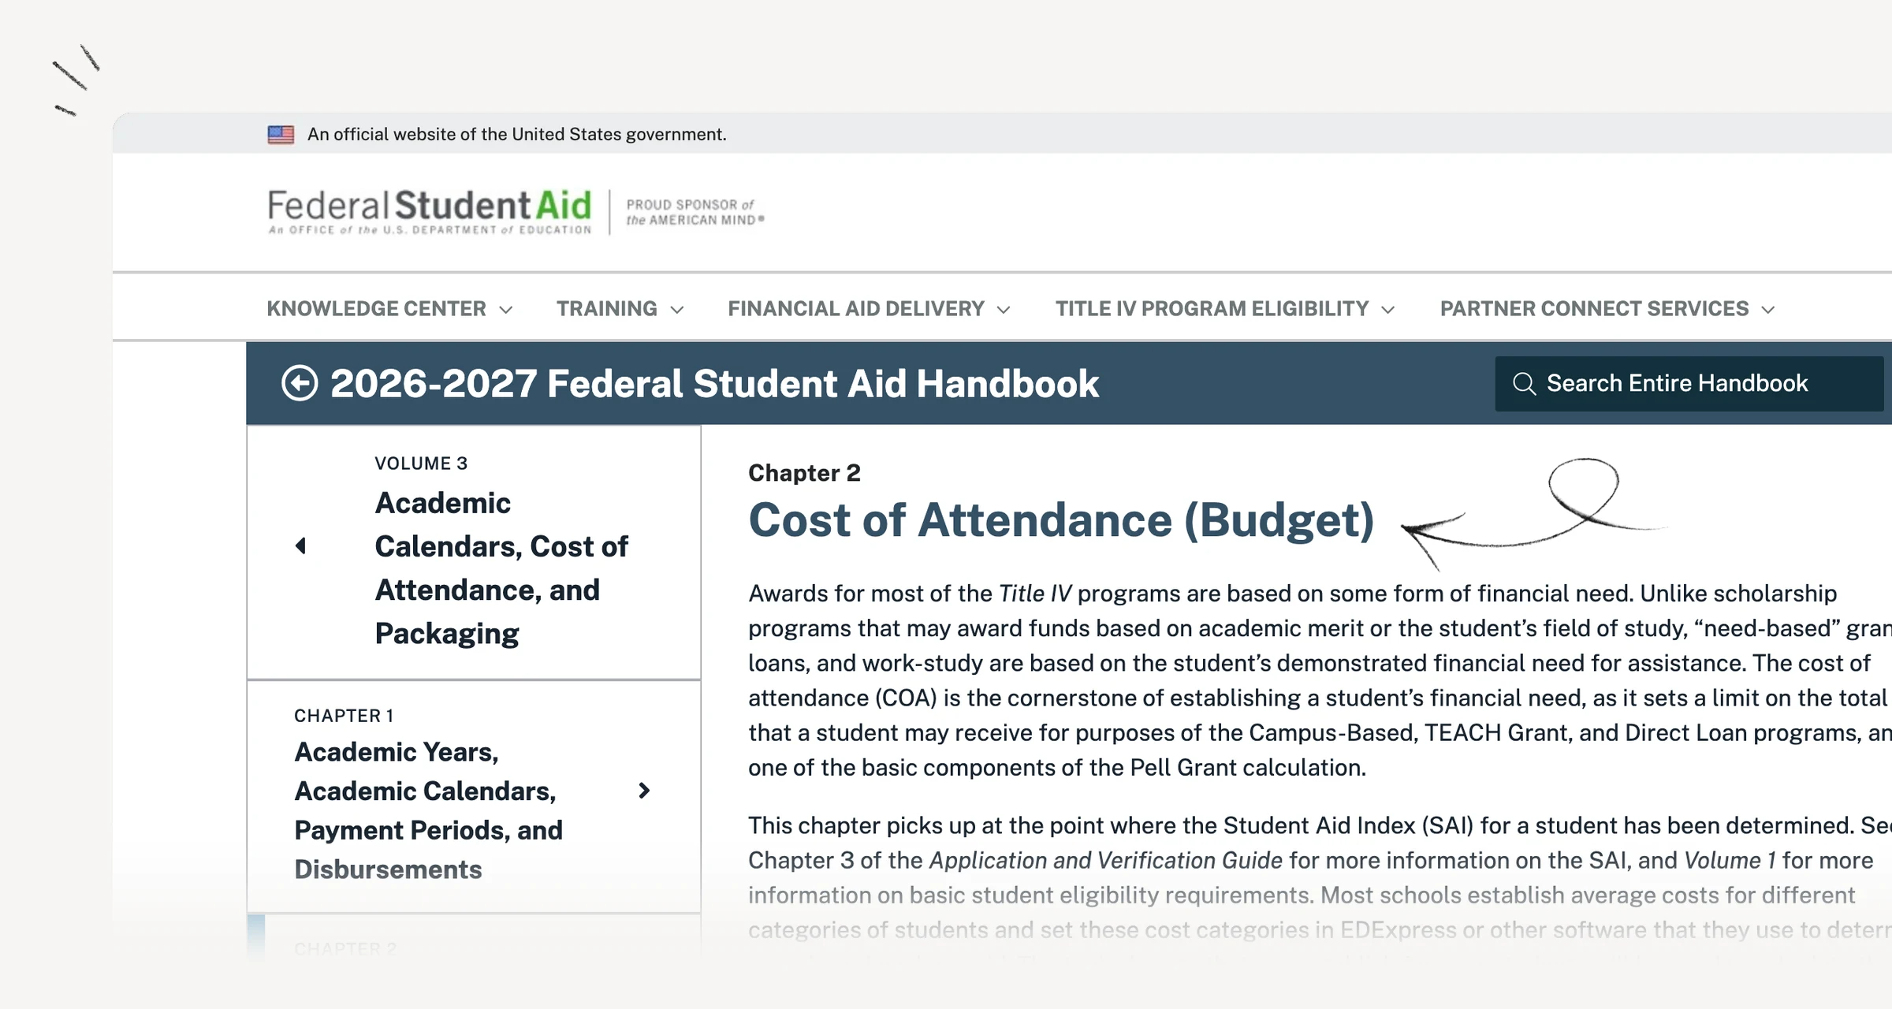Click the 'Chapter 2' label above heading
The height and width of the screenshot is (1009, 1892).
[x=804, y=472]
